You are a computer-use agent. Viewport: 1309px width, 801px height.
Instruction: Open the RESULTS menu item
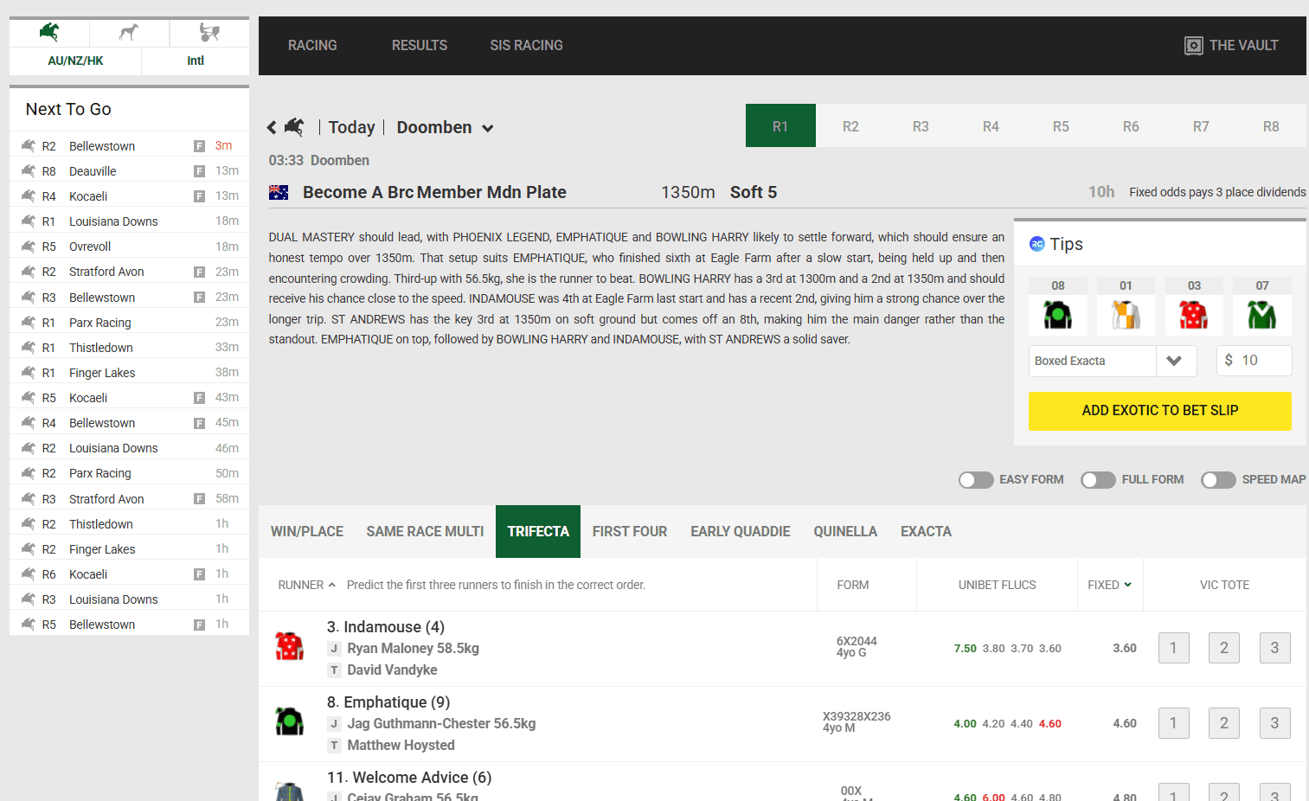point(420,45)
